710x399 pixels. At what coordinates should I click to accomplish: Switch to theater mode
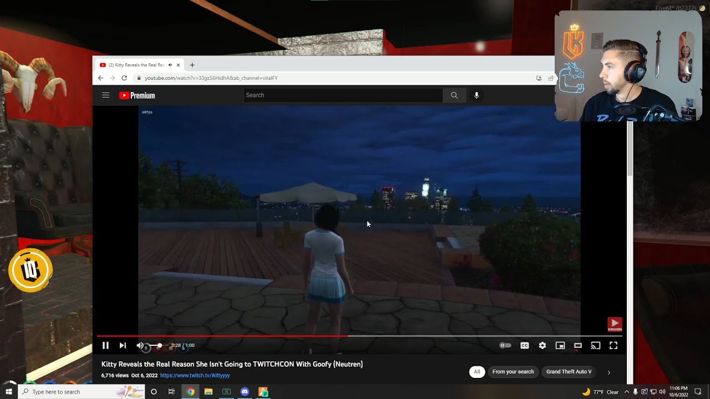pos(578,345)
